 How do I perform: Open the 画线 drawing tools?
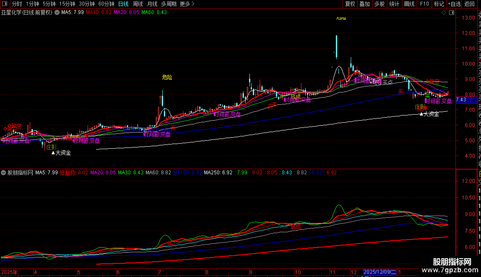pos(409,4)
